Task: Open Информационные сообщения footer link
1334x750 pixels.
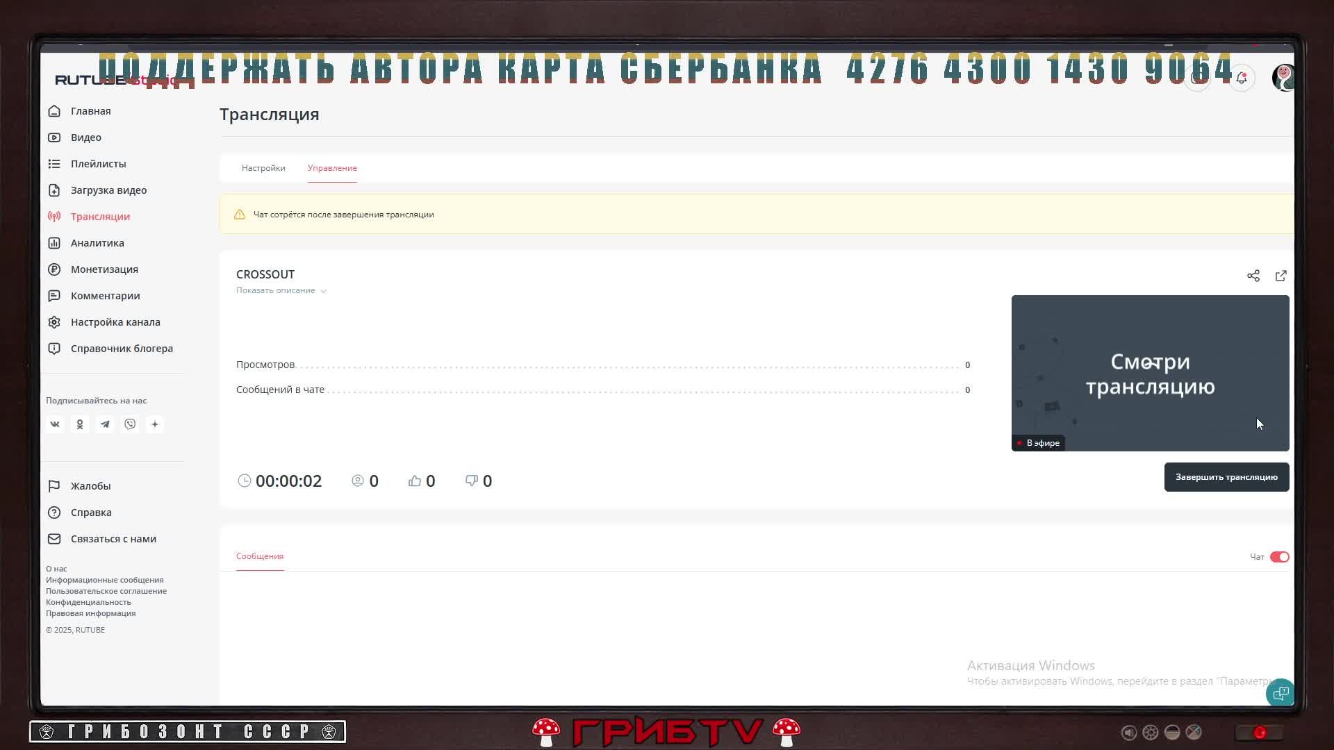Action: (105, 580)
